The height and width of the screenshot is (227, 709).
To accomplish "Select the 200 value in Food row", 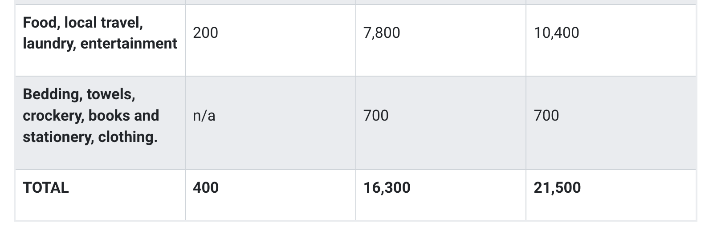I will [x=205, y=32].
